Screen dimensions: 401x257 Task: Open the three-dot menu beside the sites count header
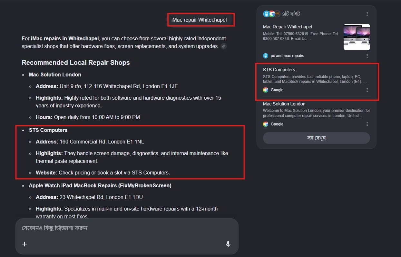367,14
